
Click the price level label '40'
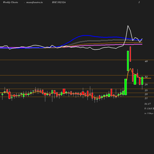pyautogui.click(x=146, y=61)
